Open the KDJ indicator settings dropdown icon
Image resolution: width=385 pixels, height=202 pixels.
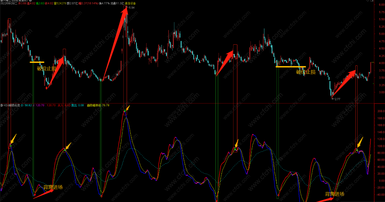click(1, 105)
